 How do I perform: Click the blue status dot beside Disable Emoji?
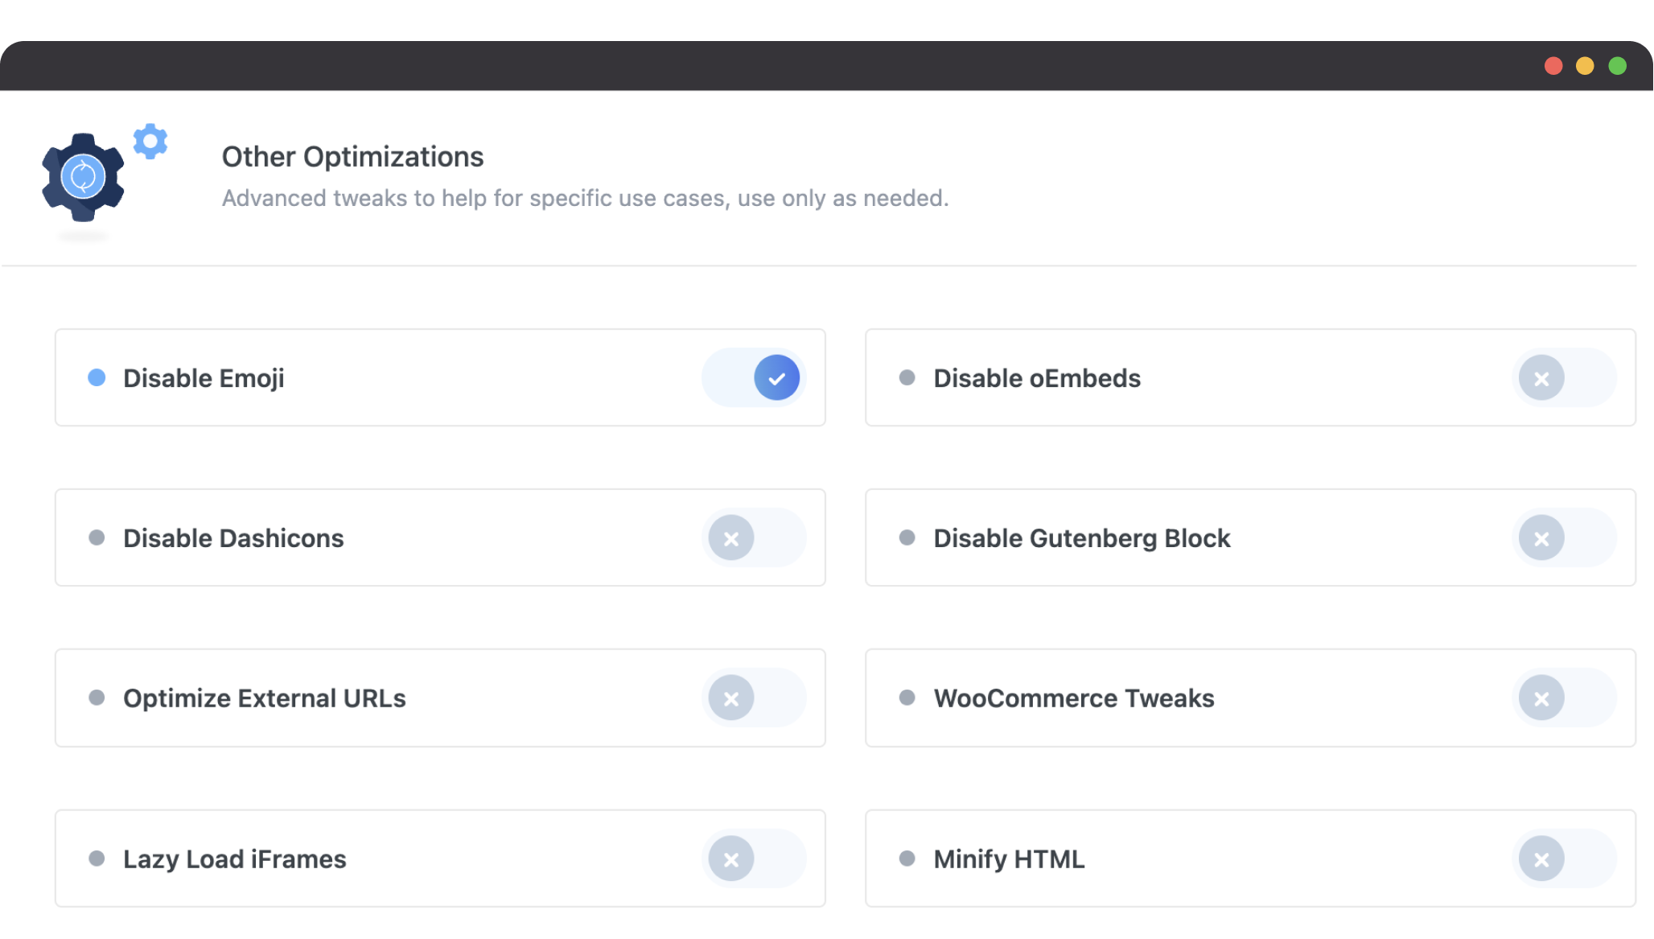(x=97, y=377)
